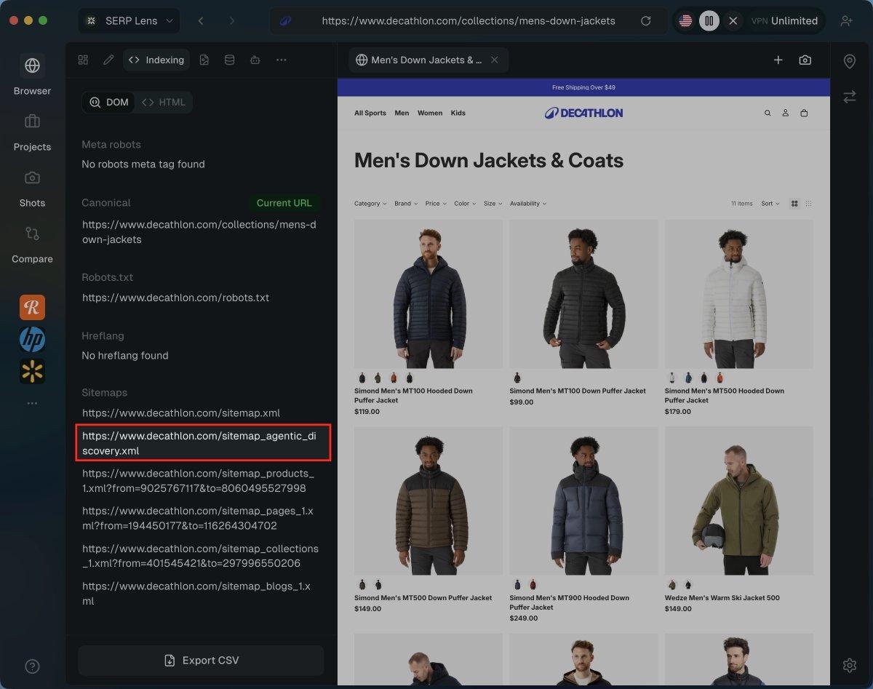This screenshot has height=689, width=873.
Task: Select the Men's Down Jackets browser tab
Action: coord(428,60)
